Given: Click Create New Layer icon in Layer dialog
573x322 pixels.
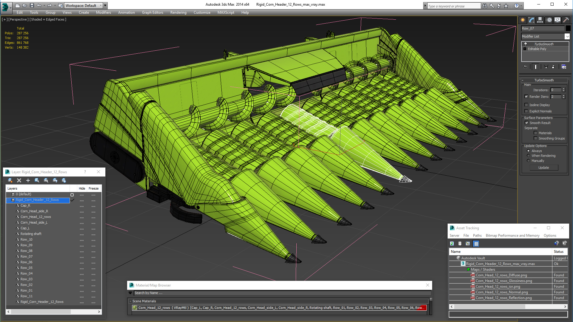Looking at the screenshot, I should (x=10, y=180).
